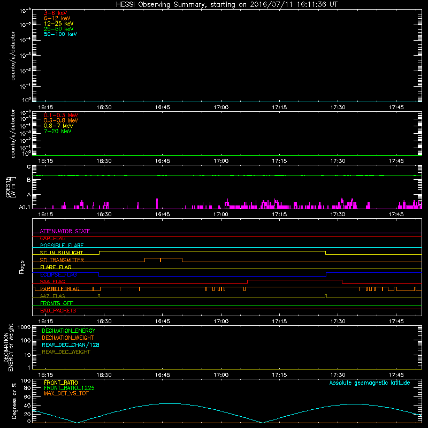Viewport: 428px width, 428px height.
Task: Click the 1000 tick in the decimation panel
Action: tap(24, 327)
